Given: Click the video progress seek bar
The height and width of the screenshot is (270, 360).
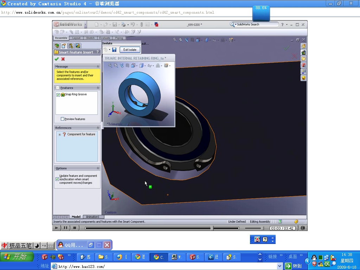Looking at the screenshot, I should (x=162, y=228).
